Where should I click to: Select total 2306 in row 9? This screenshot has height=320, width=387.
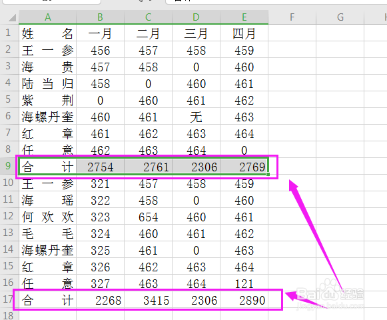pos(196,167)
